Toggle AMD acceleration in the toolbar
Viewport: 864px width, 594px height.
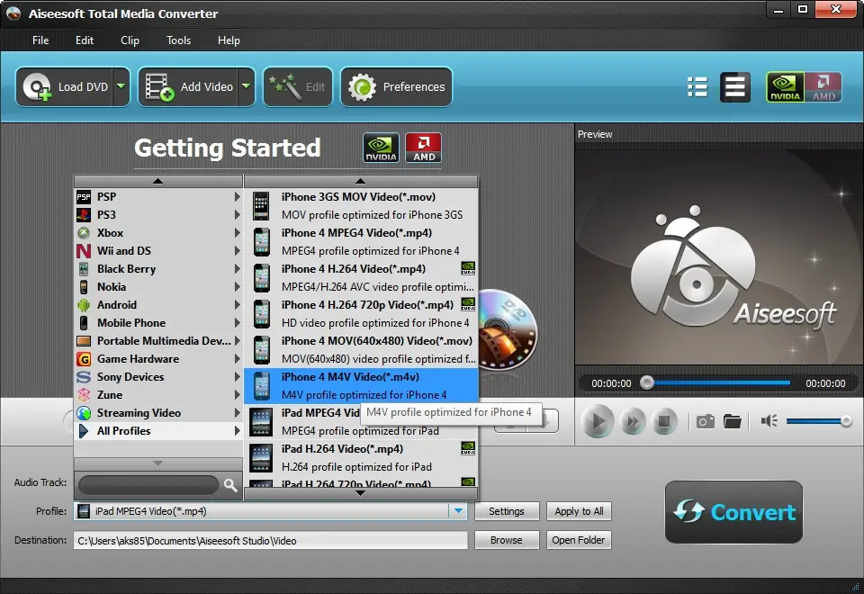click(x=823, y=87)
